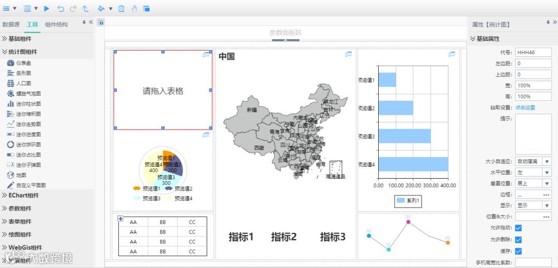Image resolution: width=558 pixels, height=268 pixels.
Task: Click the move handle on the AA BB CC table
Action: point(120,218)
